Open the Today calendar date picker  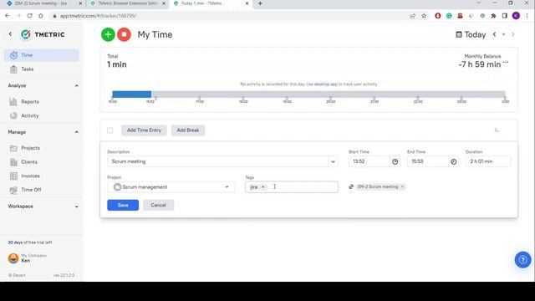[x=471, y=34]
